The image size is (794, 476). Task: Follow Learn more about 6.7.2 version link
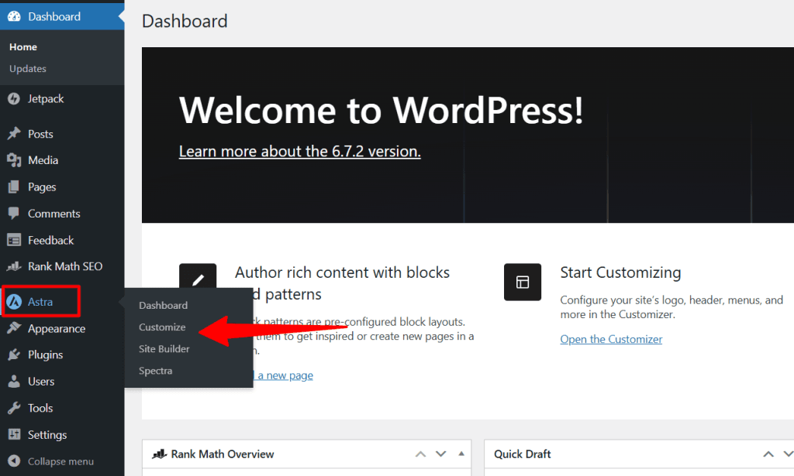(299, 151)
